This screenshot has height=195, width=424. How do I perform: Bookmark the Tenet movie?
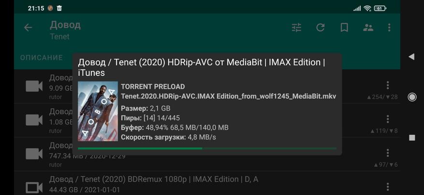point(344,28)
